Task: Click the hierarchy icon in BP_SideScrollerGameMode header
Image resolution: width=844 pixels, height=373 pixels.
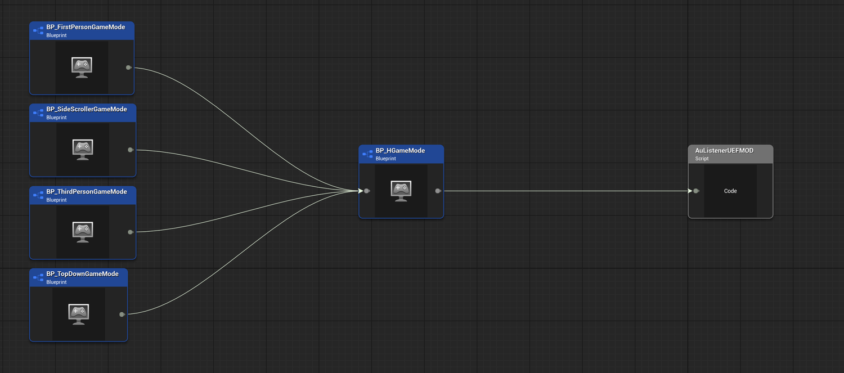Action: tap(38, 113)
